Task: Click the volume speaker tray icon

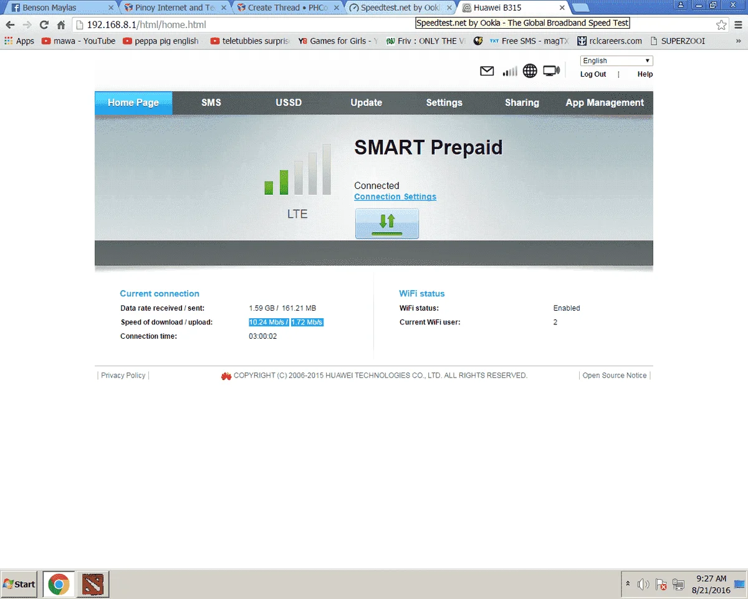Action: (643, 585)
